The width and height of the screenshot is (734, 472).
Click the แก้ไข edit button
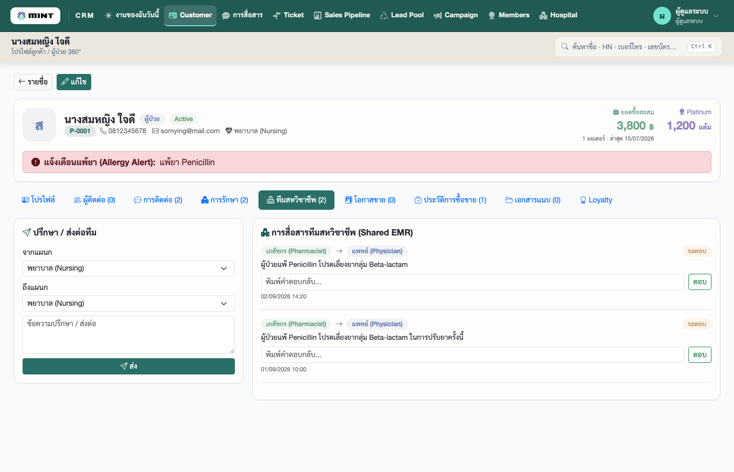point(74,82)
